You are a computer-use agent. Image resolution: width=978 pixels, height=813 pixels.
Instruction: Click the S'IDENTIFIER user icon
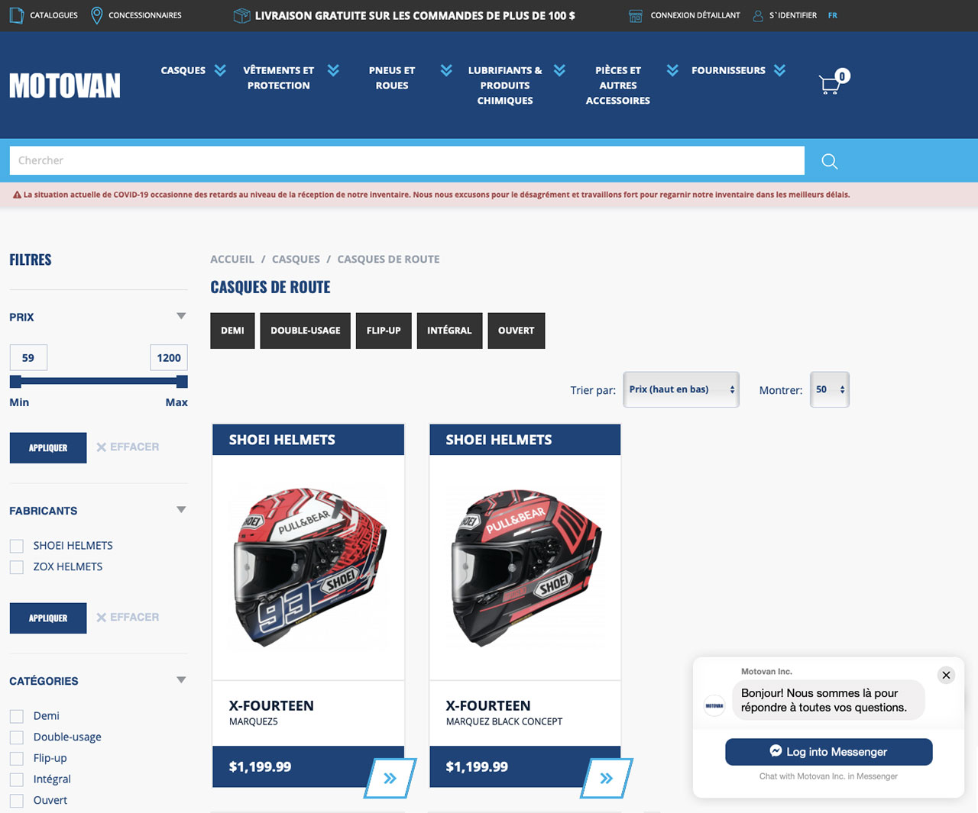pos(758,15)
